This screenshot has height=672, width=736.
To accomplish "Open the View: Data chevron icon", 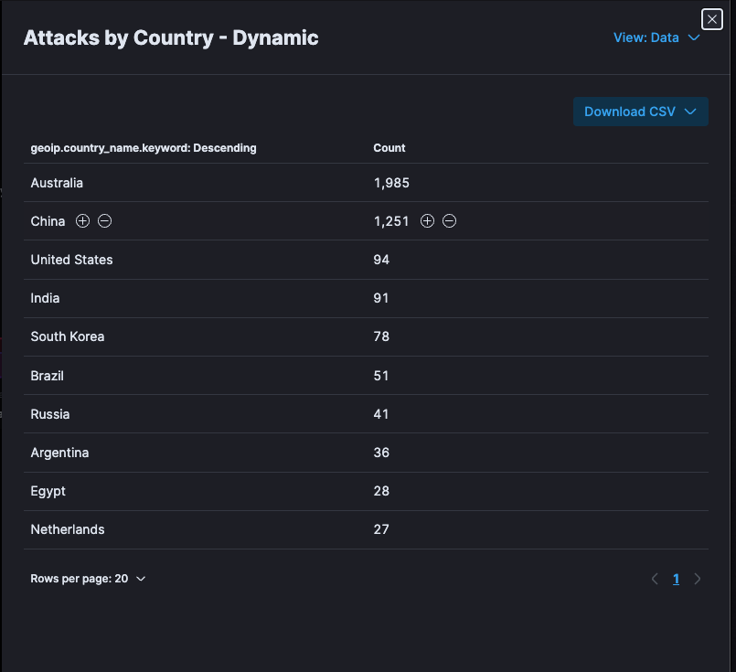I will [x=692, y=37].
